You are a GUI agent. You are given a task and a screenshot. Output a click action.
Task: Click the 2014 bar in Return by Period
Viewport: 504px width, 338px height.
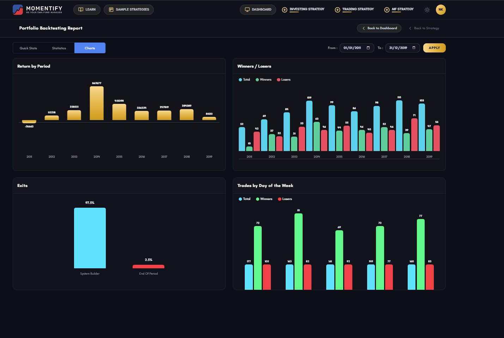pyautogui.click(x=97, y=103)
